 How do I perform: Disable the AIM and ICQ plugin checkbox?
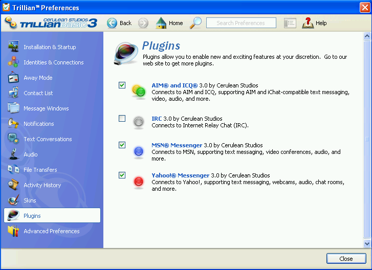tap(122, 85)
